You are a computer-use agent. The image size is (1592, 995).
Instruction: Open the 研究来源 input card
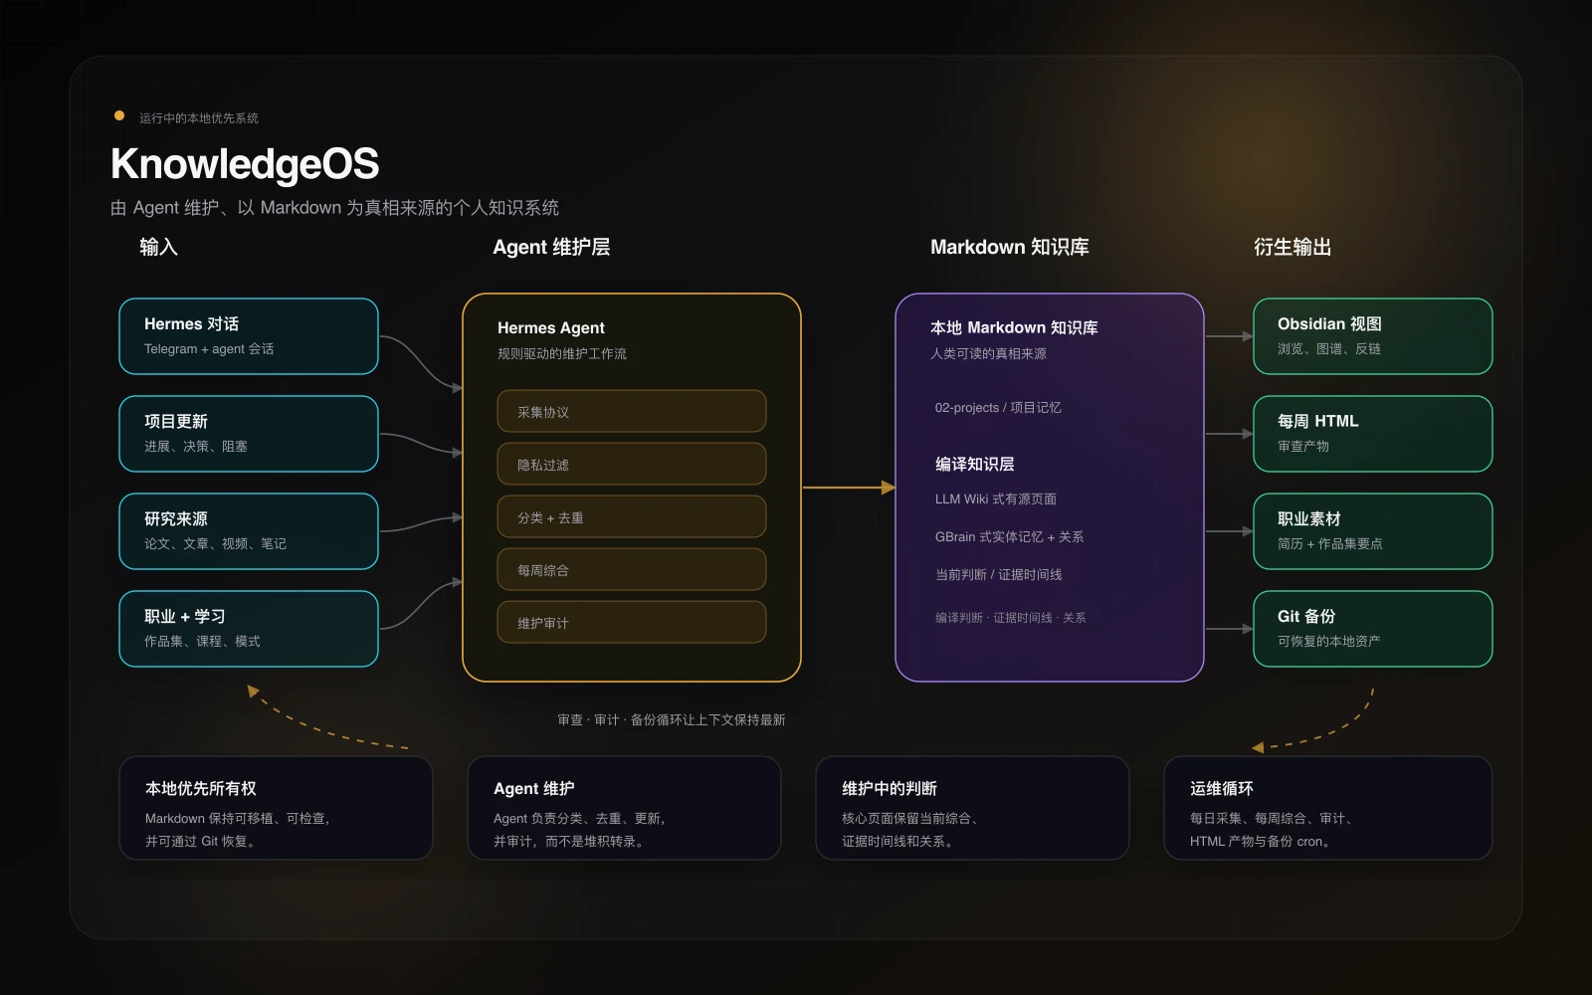[249, 531]
